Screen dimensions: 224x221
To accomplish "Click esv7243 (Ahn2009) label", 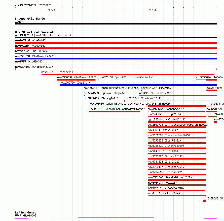I will (x=158, y=104).
